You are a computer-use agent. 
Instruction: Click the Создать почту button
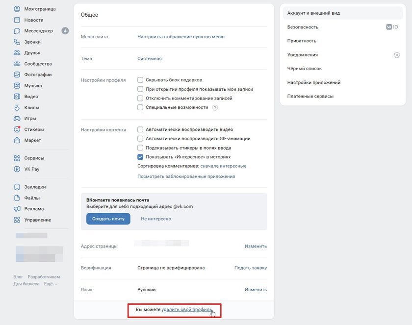[x=108, y=219]
